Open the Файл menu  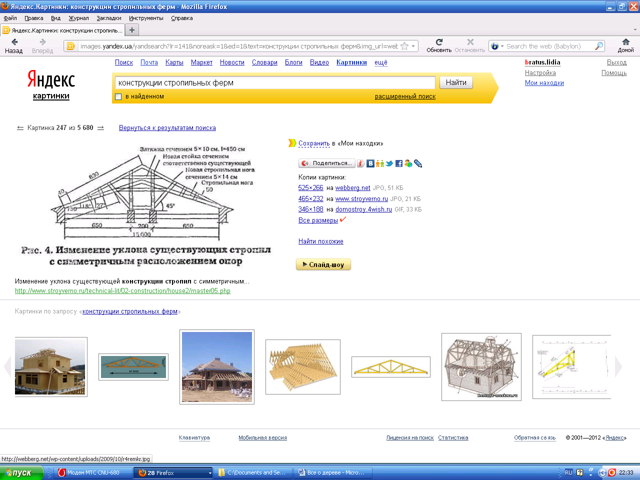pyautogui.click(x=10, y=18)
